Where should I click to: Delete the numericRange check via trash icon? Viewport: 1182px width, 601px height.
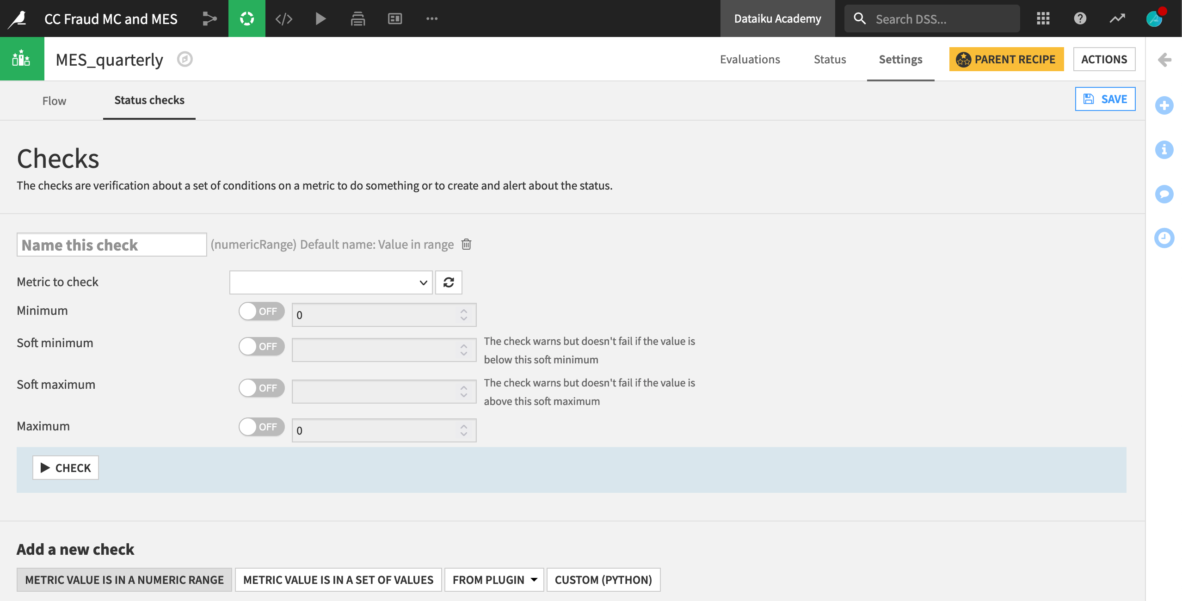click(466, 245)
